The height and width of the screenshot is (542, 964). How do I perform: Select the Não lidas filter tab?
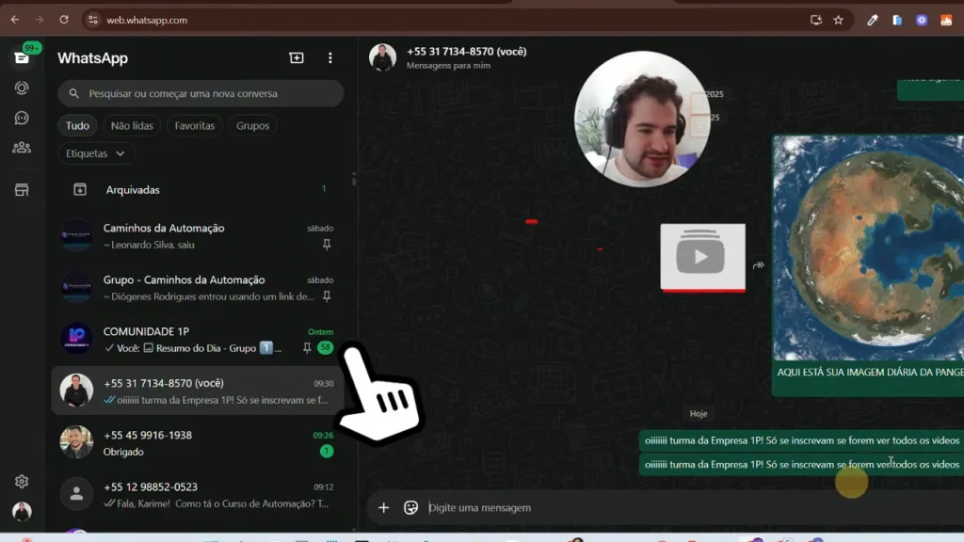click(132, 126)
